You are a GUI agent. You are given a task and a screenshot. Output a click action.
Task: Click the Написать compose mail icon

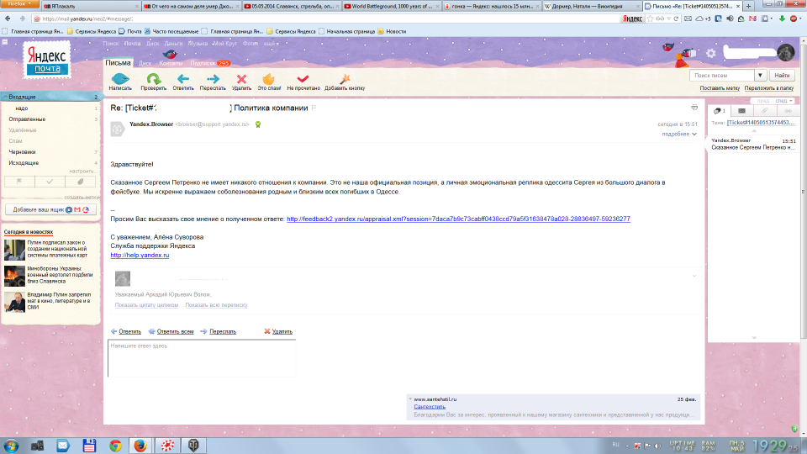[x=120, y=79]
